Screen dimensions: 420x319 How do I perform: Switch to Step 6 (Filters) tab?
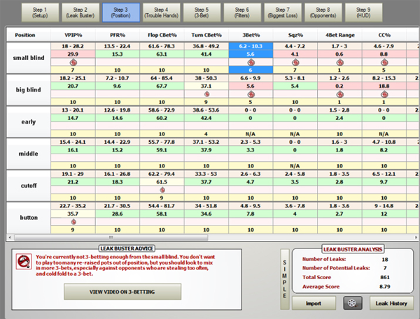pos(242,13)
